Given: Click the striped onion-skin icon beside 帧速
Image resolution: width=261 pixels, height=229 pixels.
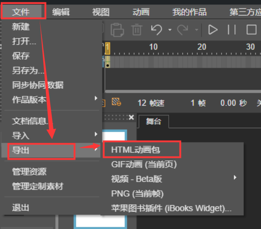Looking at the screenshot, I should click(116, 102).
